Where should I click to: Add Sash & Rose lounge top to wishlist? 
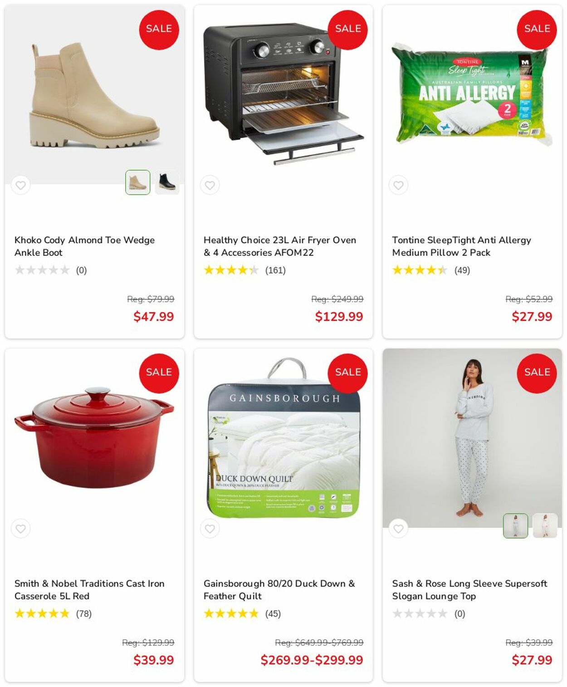pyautogui.click(x=398, y=529)
